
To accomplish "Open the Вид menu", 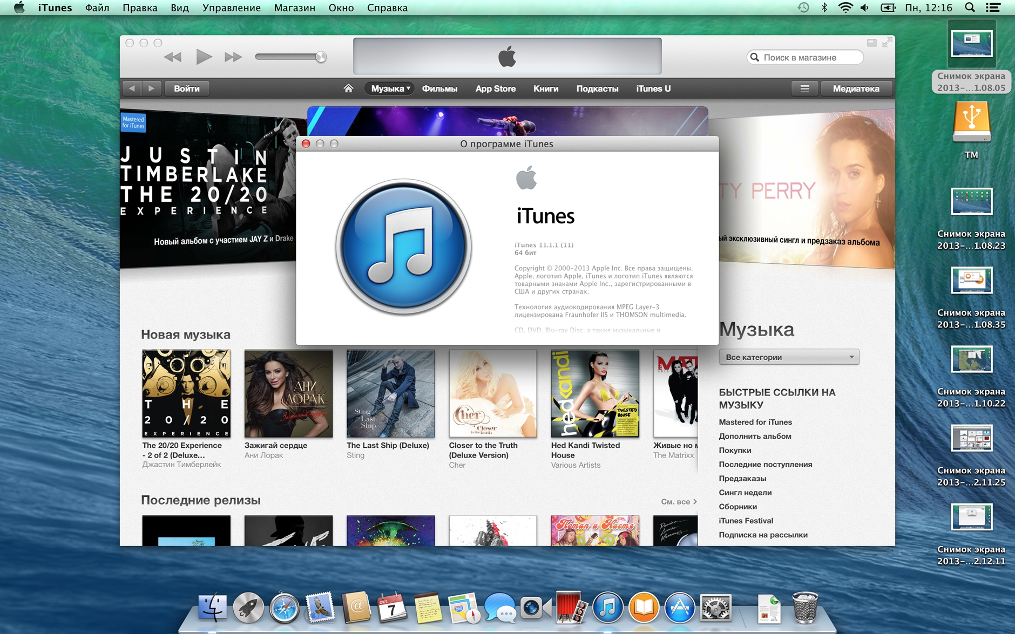I will point(180,8).
